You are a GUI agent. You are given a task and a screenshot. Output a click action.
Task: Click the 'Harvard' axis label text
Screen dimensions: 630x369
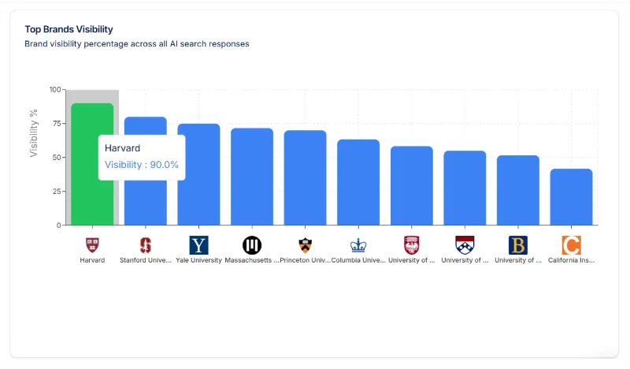point(92,260)
